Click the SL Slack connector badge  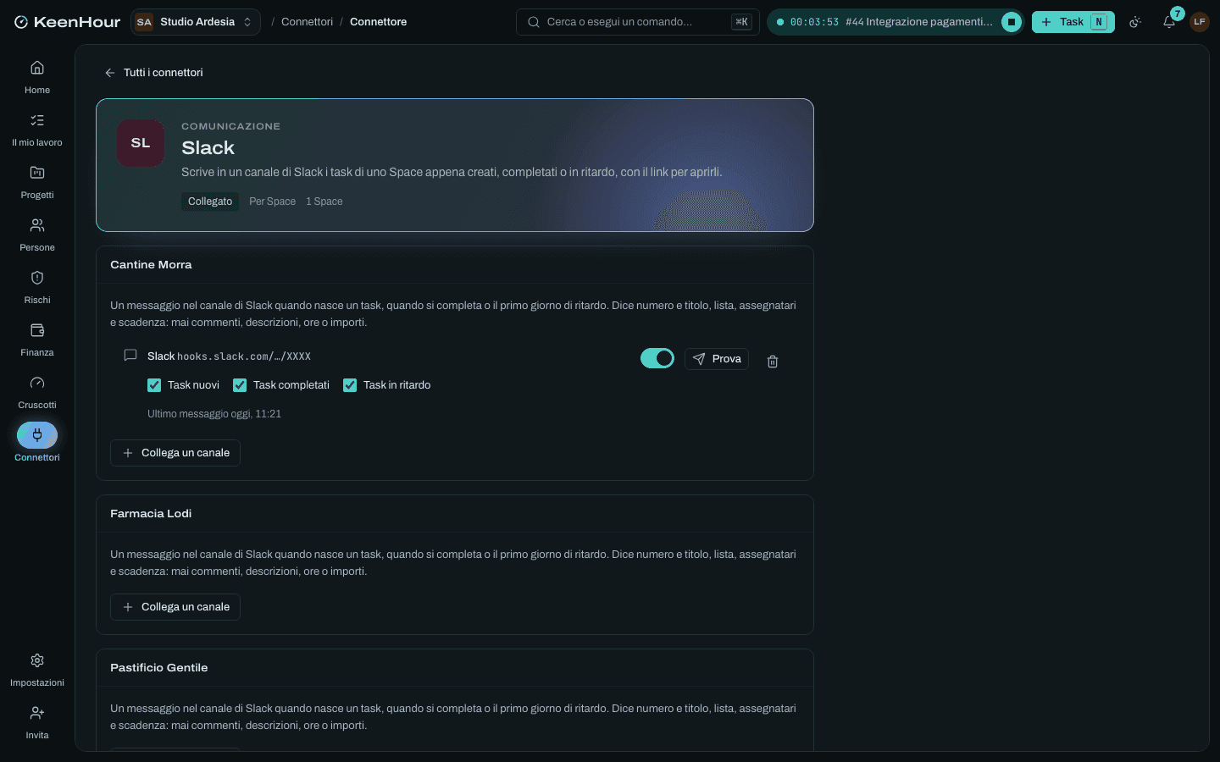click(x=141, y=143)
